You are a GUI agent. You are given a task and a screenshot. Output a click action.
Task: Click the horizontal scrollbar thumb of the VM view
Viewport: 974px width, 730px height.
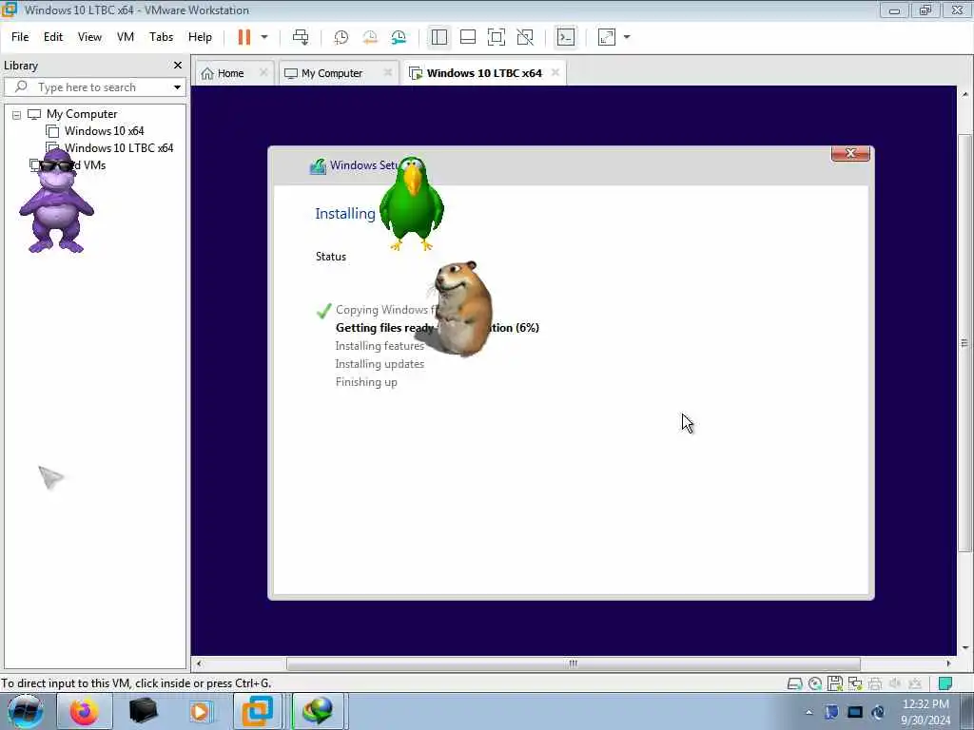point(573,663)
